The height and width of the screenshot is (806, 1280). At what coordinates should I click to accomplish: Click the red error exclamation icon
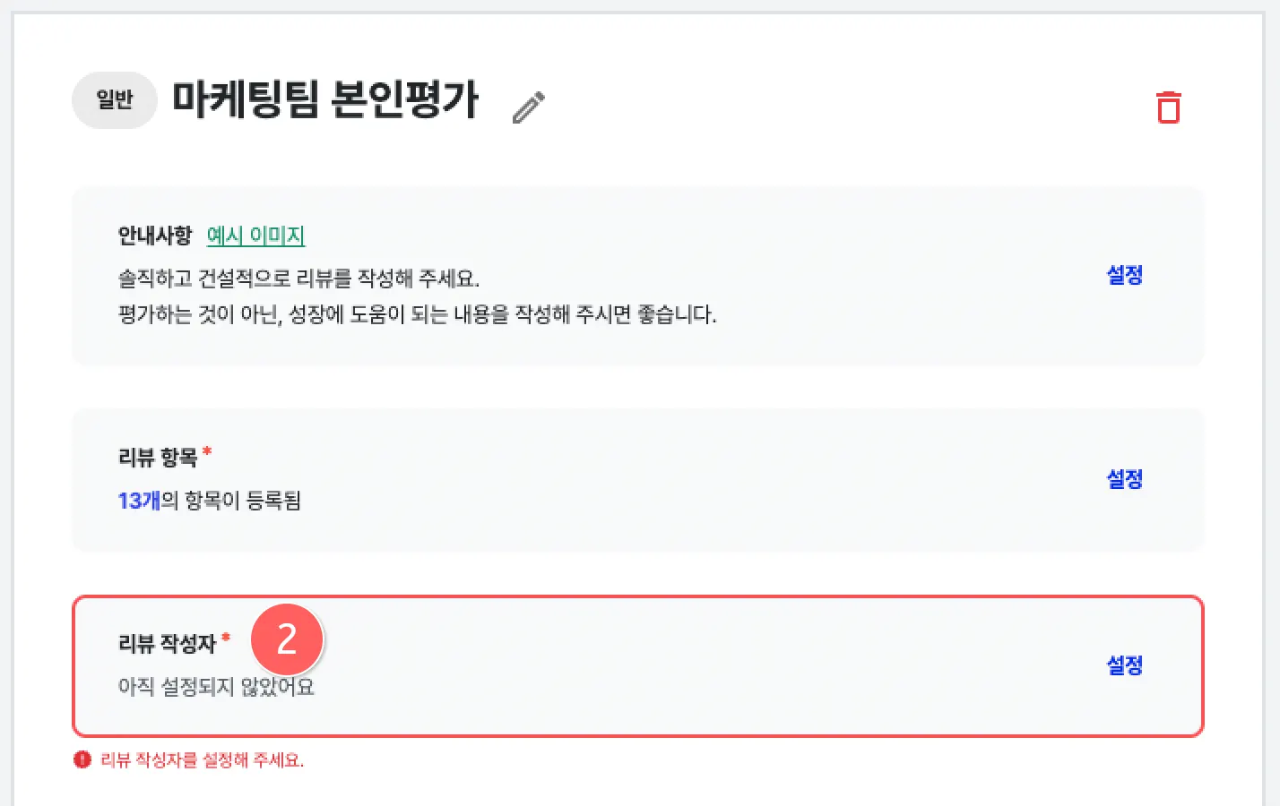click(82, 760)
